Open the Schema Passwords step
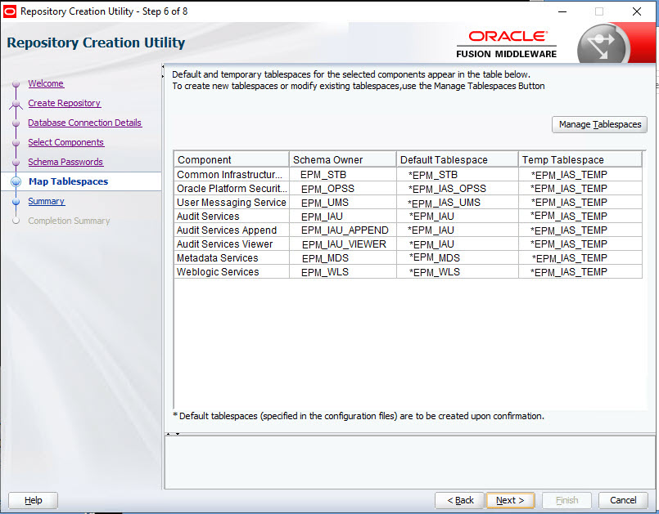This screenshot has height=514, width=659. pyautogui.click(x=65, y=162)
